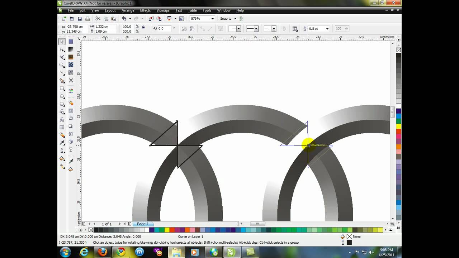Click the New document icon
Image resolution: width=459 pixels, height=258 pixels.
(x=64, y=19)
